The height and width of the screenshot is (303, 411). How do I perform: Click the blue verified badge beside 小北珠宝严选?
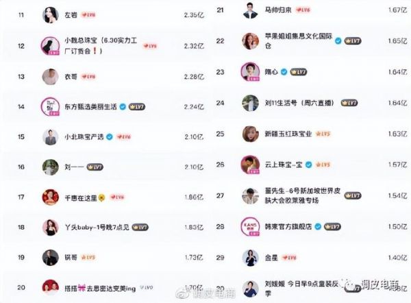coord(110,136)
